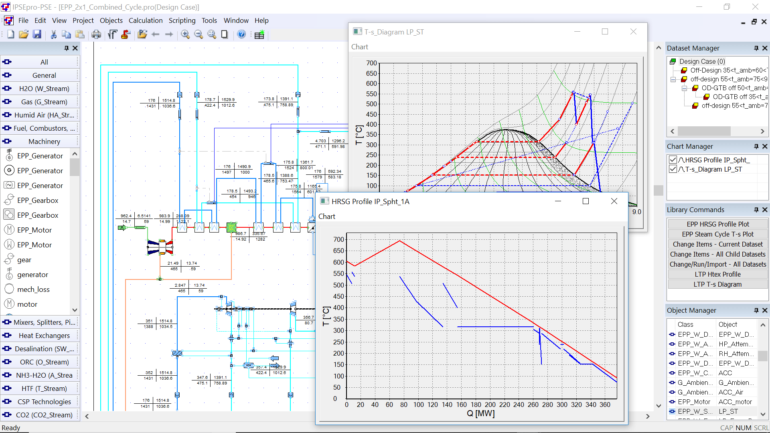Viewport: 770px width, 433px height.
Task: Collapse the off-design 55<t_amb=75 dataset node
Action: point(673,79)
